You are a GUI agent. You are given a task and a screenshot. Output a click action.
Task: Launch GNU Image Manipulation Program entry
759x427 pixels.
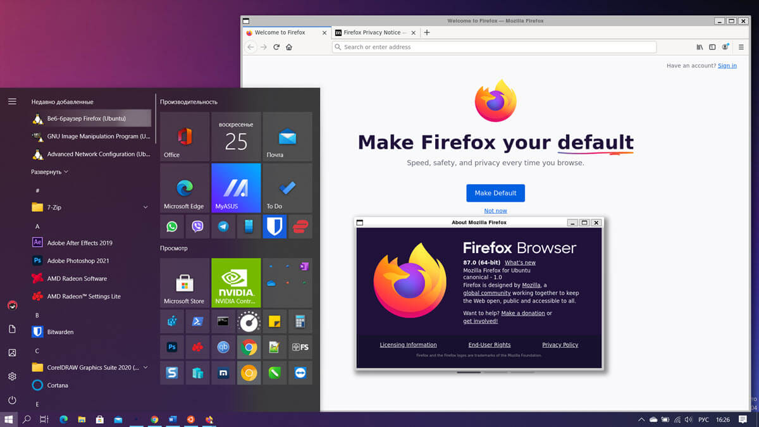[91, 136]
